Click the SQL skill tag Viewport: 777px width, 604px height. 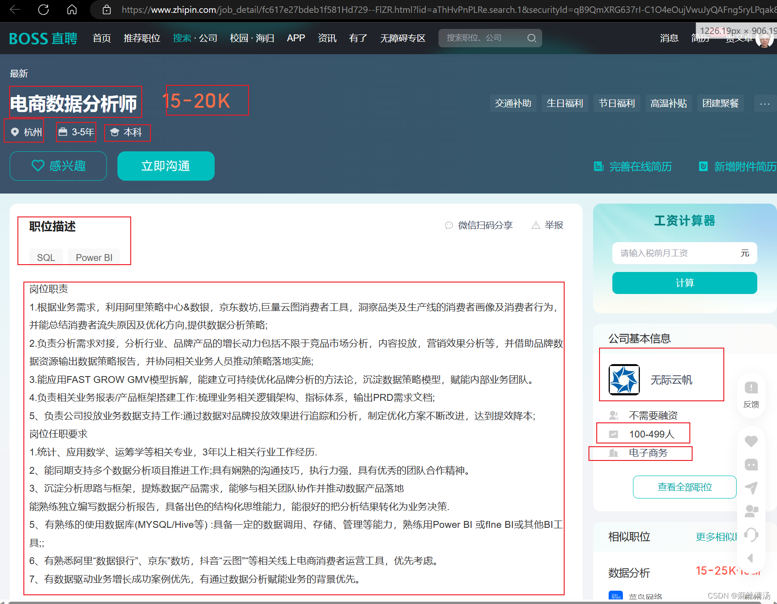pos(46,258)
